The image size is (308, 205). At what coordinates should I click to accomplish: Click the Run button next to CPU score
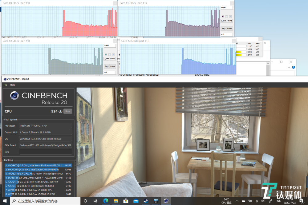click(67, 111)
